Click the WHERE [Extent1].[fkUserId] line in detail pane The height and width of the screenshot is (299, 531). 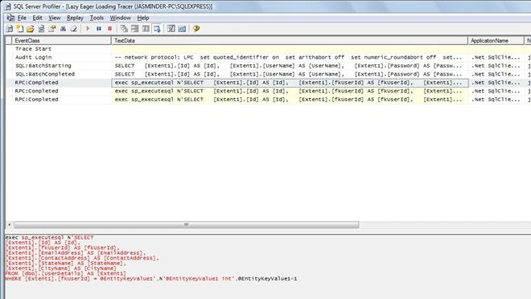pyautogui.click(x=151, y=279)
